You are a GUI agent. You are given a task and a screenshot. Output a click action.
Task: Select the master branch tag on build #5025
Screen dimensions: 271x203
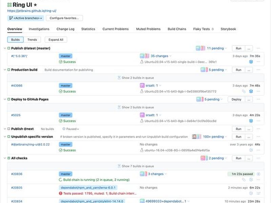(66, 115)
